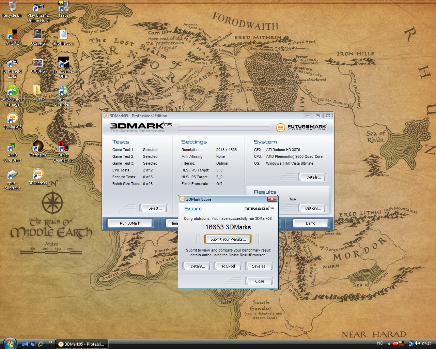Click the Filtering Optimal value
436x349 pixels.
[222, 163]
